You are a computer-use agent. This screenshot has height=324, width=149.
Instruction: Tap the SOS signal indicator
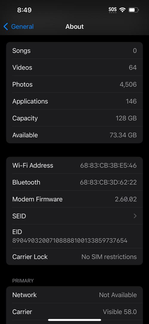pyautogui.click(x=113, y=10)
